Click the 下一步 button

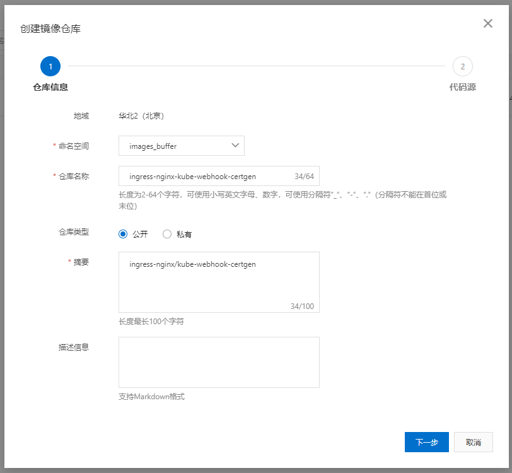(x=426, y=442)
